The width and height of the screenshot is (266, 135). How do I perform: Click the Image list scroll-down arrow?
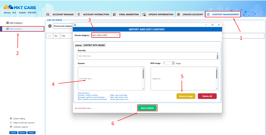click(217, 89)
